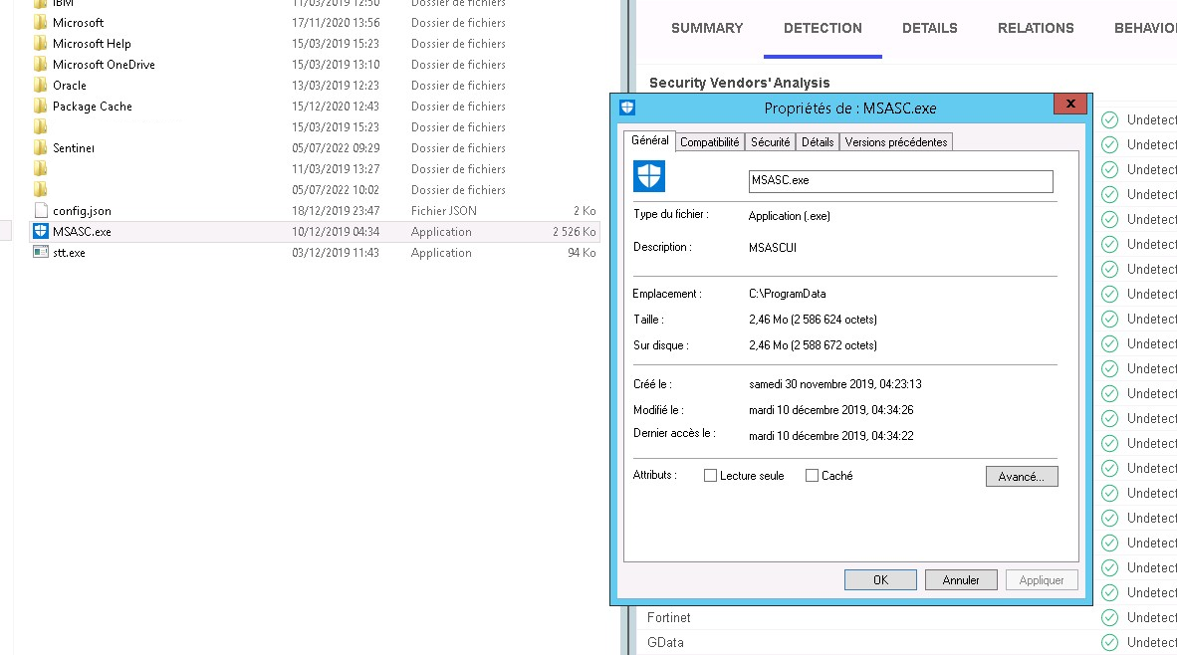
Task: Open the Sentinel folder icon
Action: [x=41, y=147]
